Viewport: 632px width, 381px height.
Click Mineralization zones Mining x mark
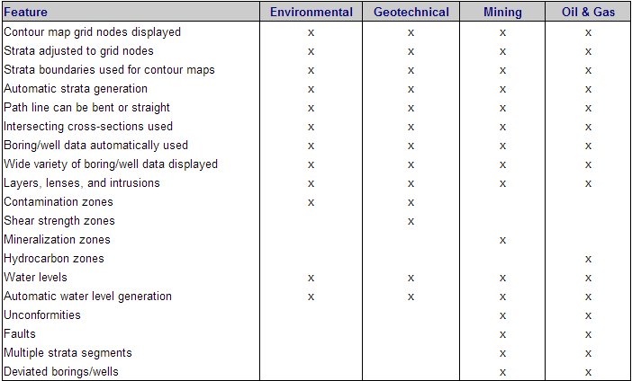pos(502,240)
